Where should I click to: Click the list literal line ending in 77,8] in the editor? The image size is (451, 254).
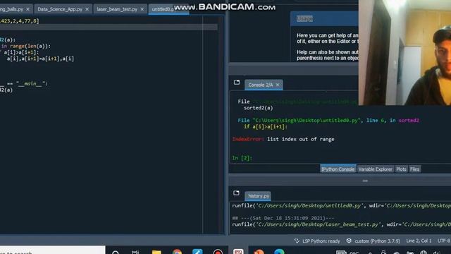[20, 21]
